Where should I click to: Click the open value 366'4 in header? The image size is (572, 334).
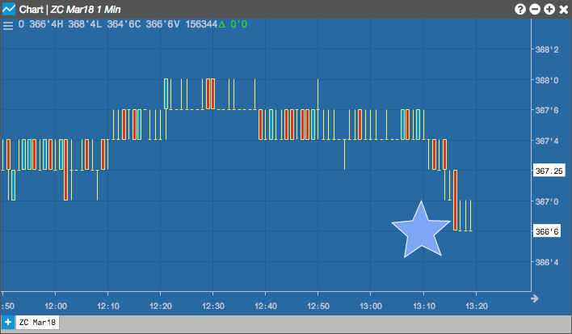coord(42,24)
